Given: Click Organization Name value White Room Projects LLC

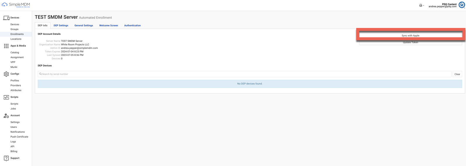Looking at the screenshot, I should coord(75,45).
